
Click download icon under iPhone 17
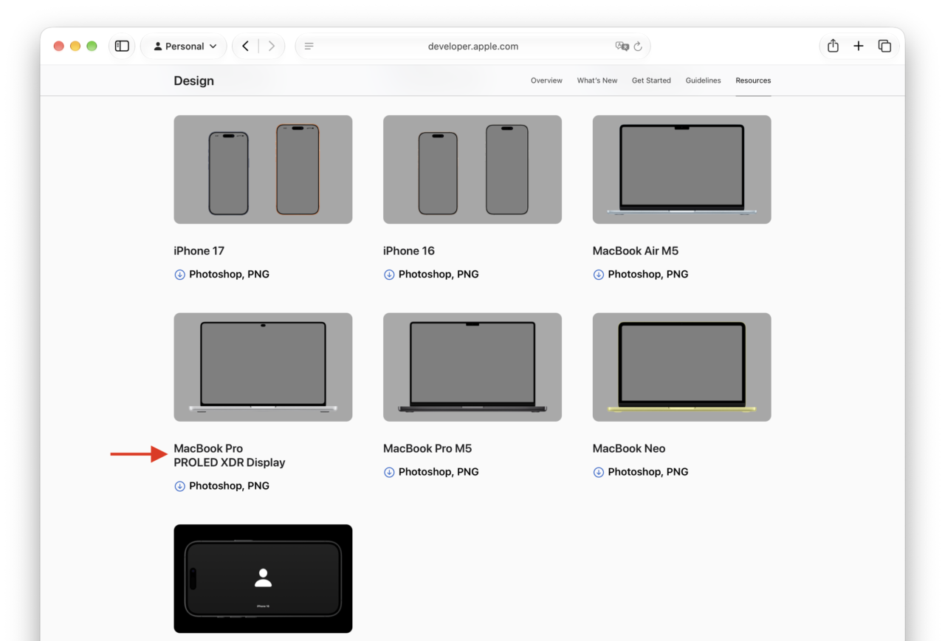179,275
